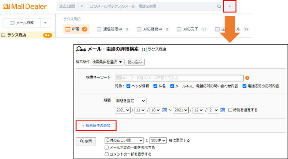Open advanced search arrow next to search bar
The width and height of the screenshot is (288, 159).
[x=230, y=6]
